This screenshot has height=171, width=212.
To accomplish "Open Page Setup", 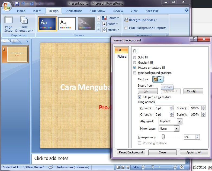I will [8, 24].
